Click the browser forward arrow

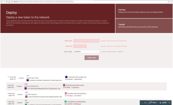click(4, 2)
